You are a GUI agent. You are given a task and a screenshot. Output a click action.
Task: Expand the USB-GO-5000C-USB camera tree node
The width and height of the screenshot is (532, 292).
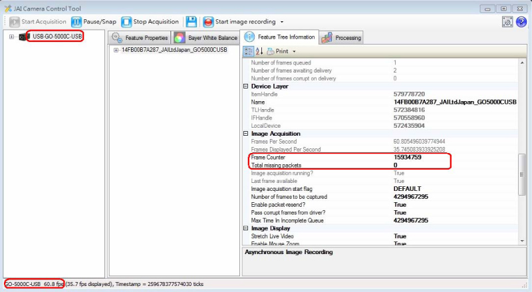coord(11,36)
